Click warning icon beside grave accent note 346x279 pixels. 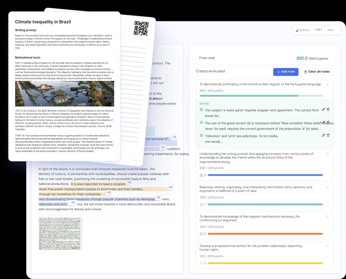[x=201, y=122]
